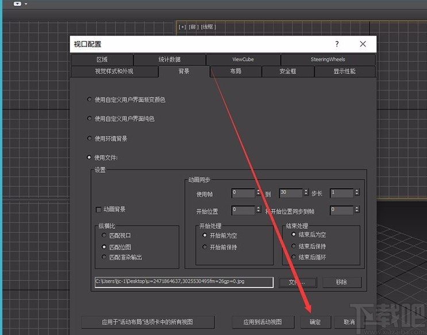Choose 匹配位图 aspect ratio
427x335 pixels.
click(x=104, y=247)
